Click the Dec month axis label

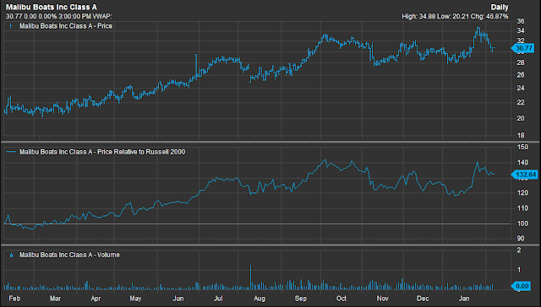(423, 299)
